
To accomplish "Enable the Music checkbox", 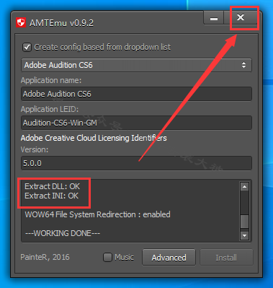I will pos(107,258).
